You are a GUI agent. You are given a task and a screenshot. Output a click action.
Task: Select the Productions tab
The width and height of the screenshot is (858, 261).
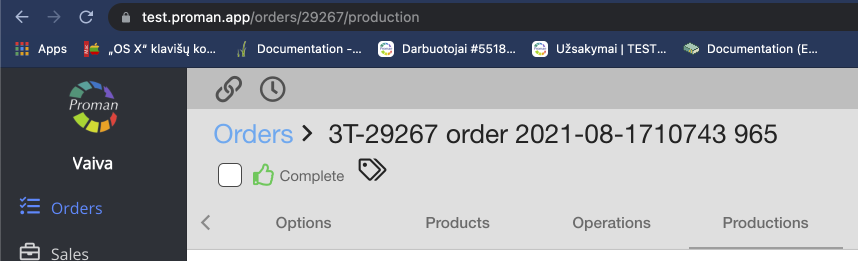tap(765, 223)
